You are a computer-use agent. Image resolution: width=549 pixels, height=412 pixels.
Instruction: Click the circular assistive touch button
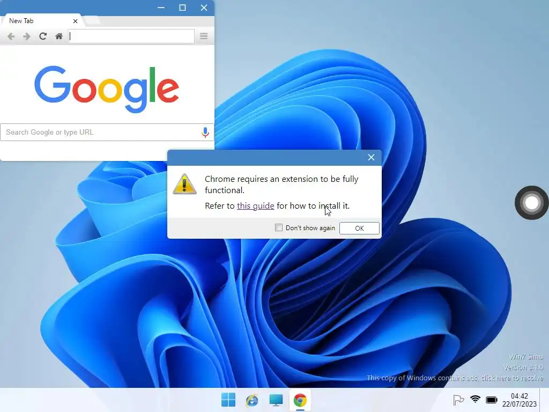tap(531, 203)
